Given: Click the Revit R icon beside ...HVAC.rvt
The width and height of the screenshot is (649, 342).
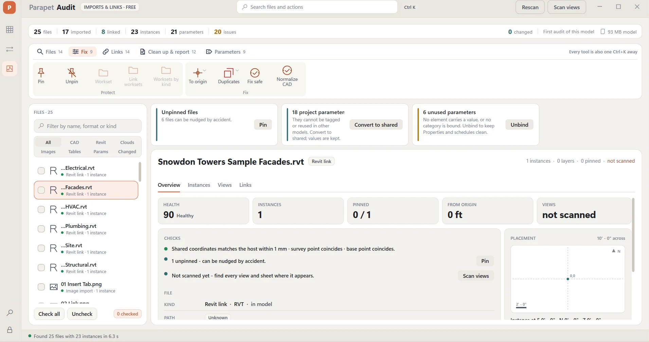Looking at the screenshot, I should pyautogui.click(x=54, y=210).
